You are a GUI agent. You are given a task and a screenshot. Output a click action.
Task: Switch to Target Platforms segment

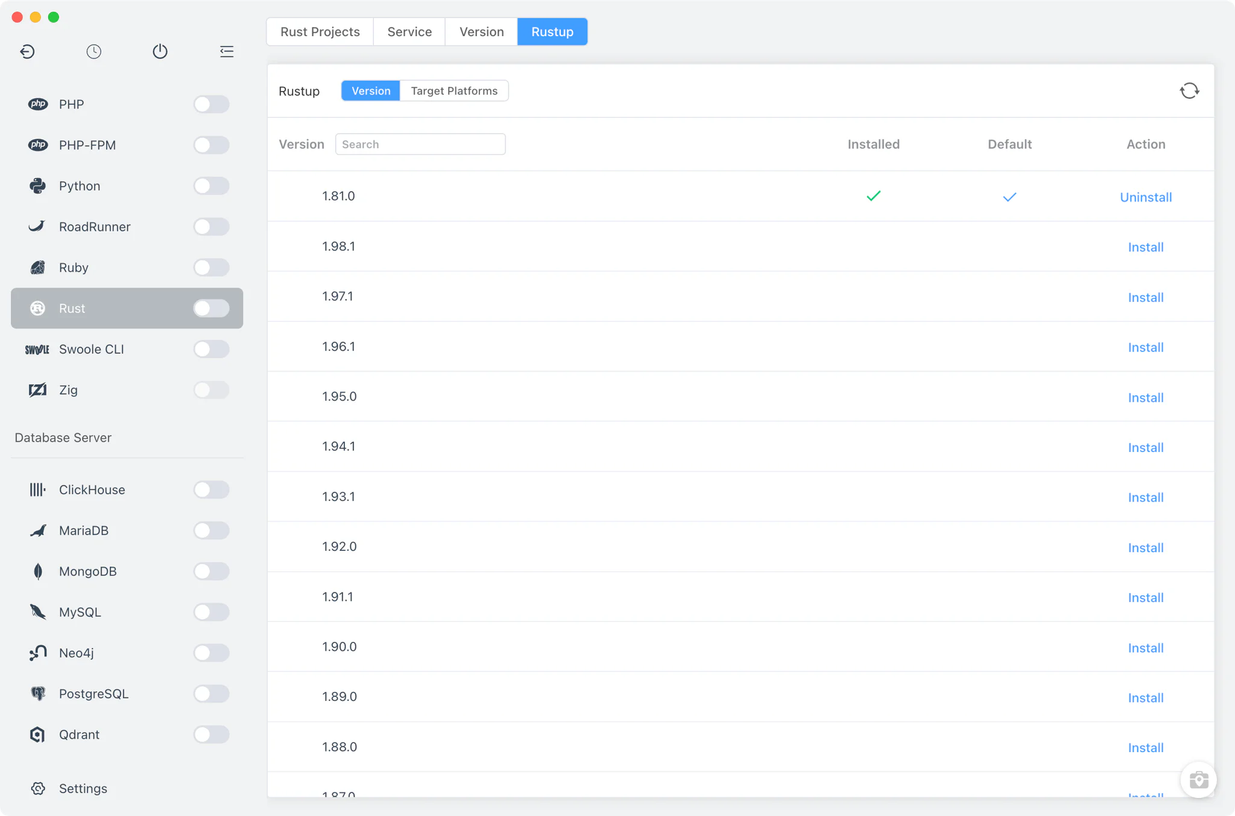[454, 91]
